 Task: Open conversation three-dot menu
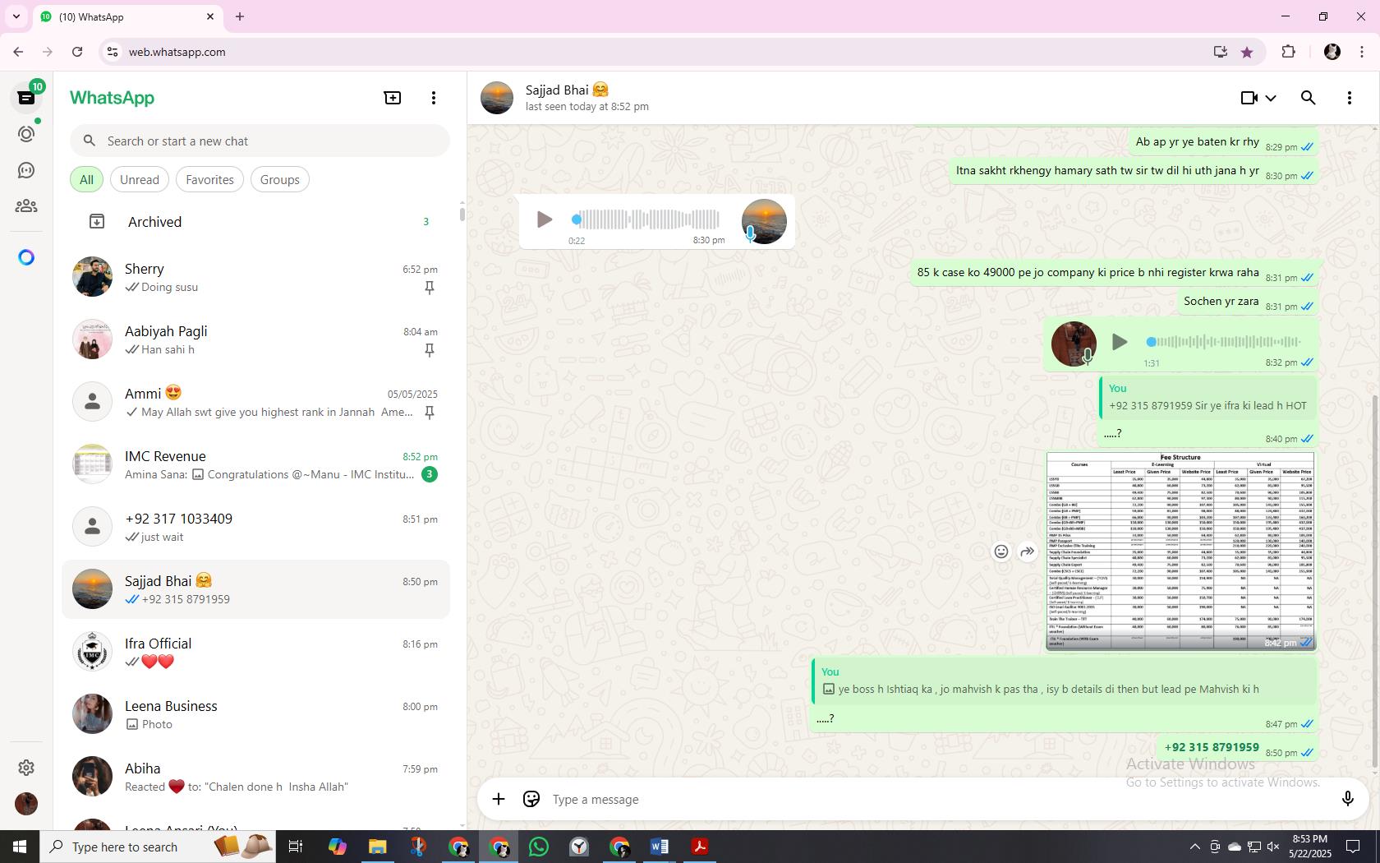(1350, 98)
